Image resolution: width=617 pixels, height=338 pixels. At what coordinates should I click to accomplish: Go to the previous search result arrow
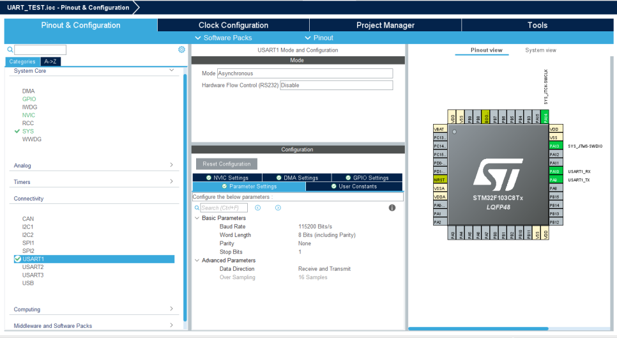click(258, 208)
